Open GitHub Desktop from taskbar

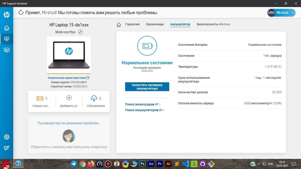coord(202,164)
